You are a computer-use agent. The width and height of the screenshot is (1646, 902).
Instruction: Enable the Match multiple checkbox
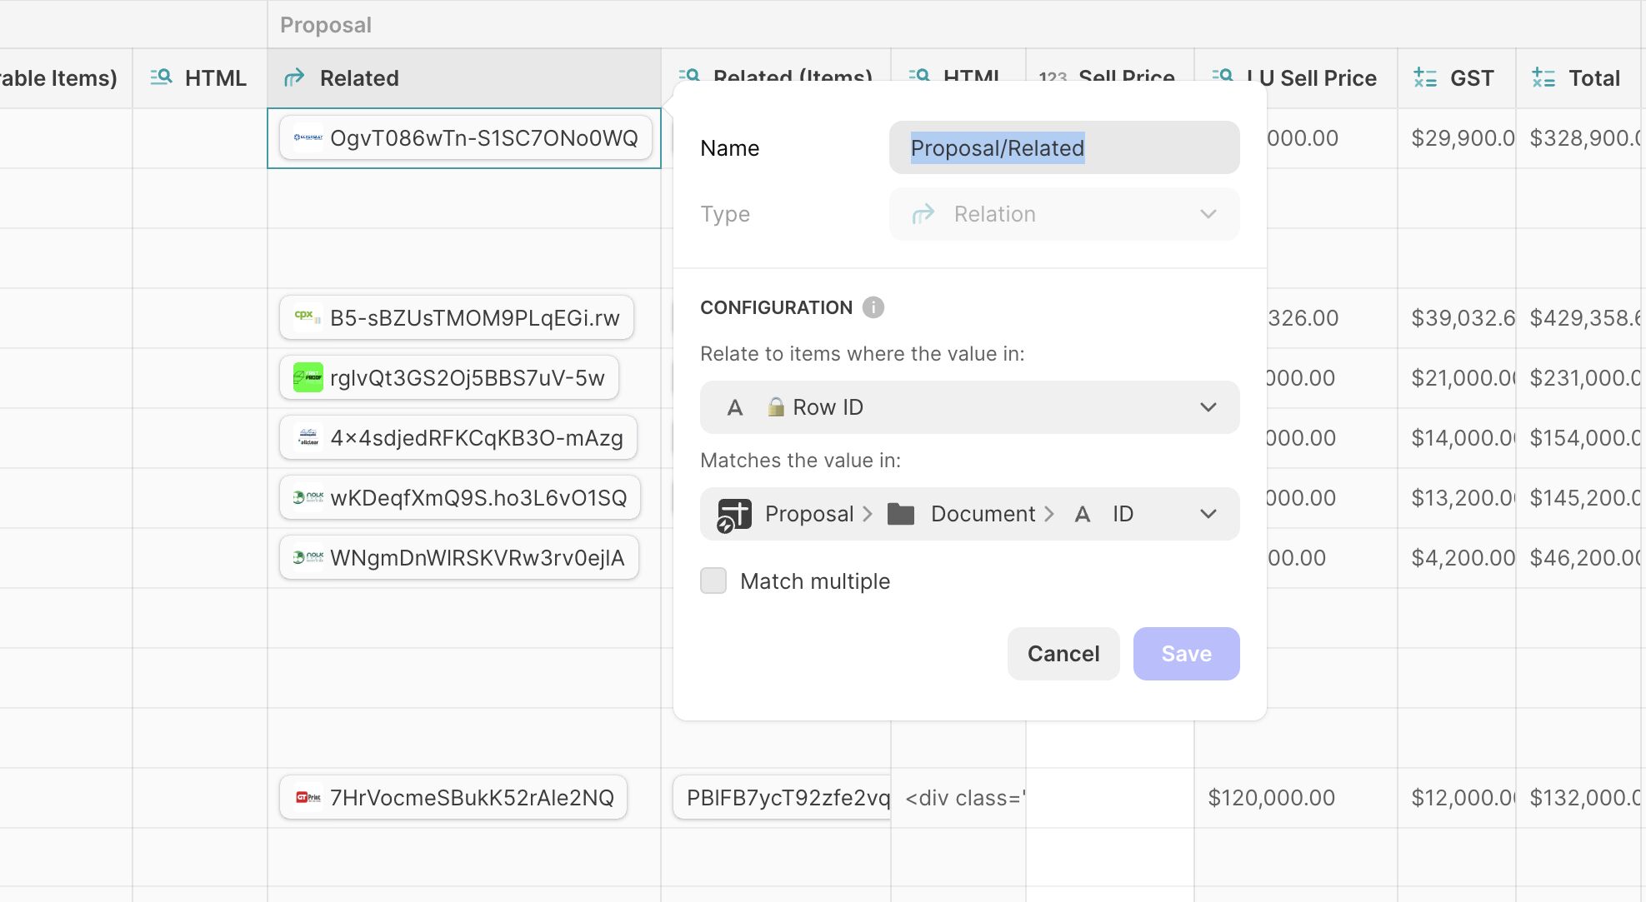tap(713, 581)
